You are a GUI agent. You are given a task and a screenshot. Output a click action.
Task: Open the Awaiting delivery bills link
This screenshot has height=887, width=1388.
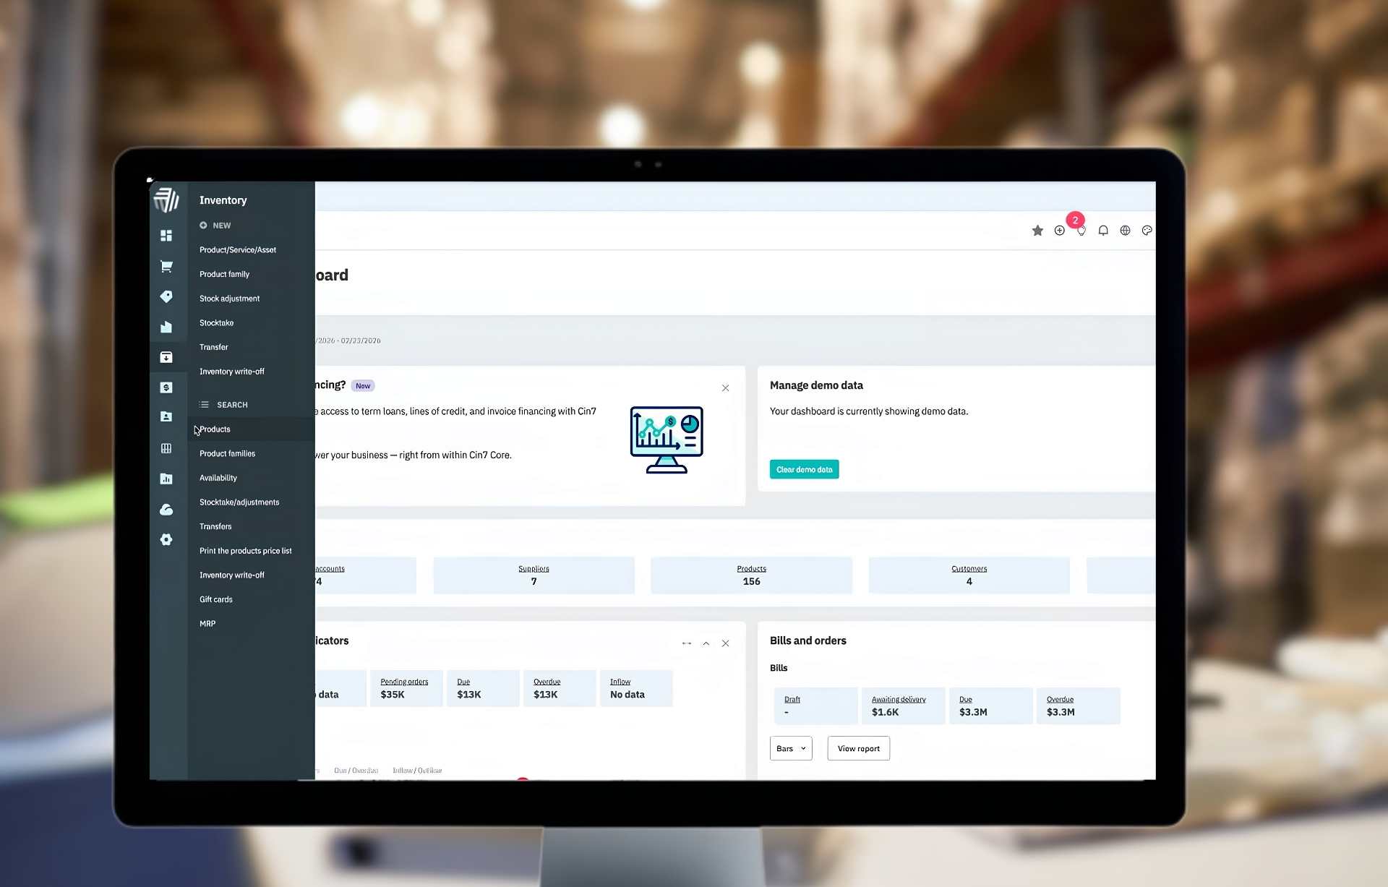(x=899, y=700)
